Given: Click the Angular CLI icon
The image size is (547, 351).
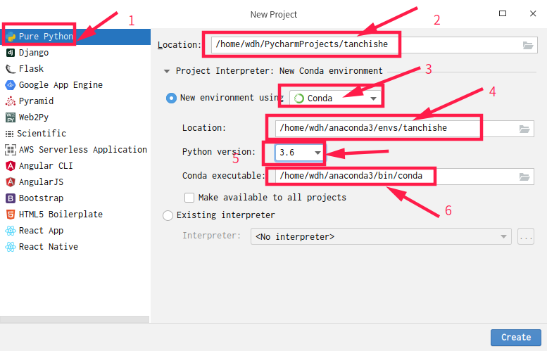Looking at the screenshot, I should click(x=11, y=165).
